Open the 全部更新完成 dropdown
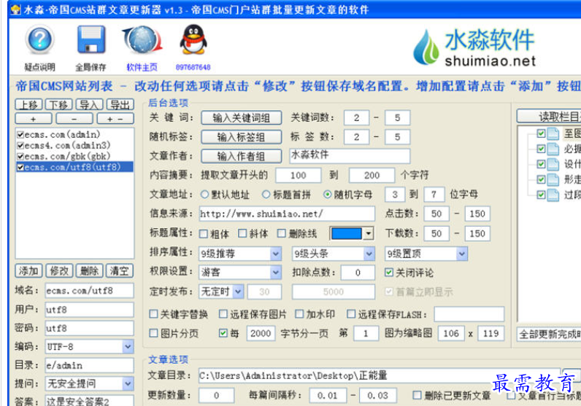This screenshot has width=581, height=406. 549,335
